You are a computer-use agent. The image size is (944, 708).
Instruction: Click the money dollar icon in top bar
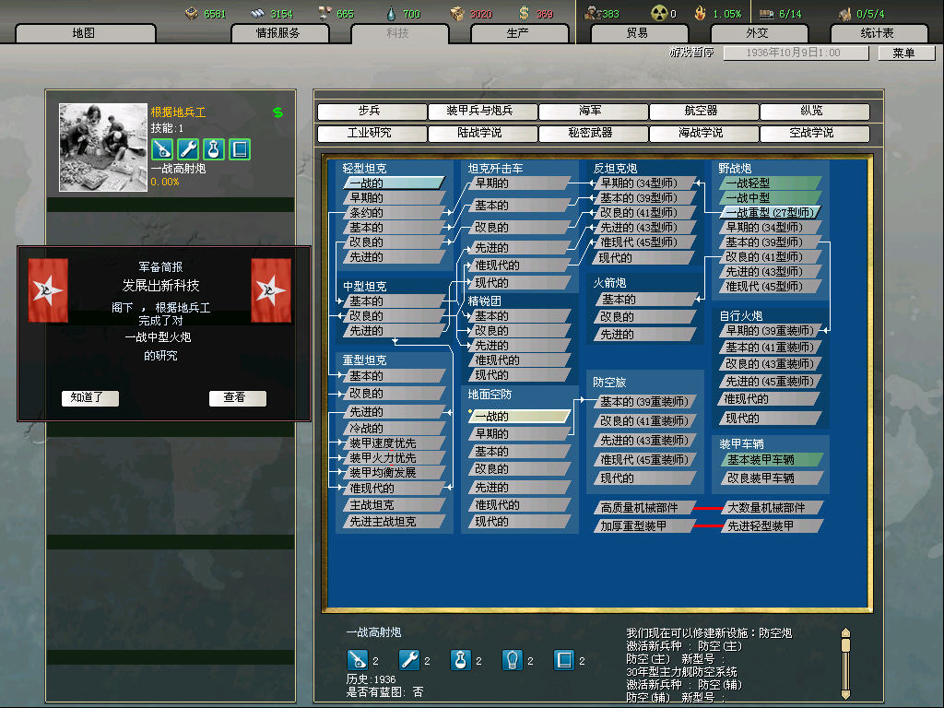pos(524,13)
